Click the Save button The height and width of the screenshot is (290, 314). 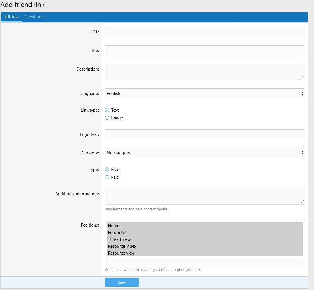coord(122,282)
